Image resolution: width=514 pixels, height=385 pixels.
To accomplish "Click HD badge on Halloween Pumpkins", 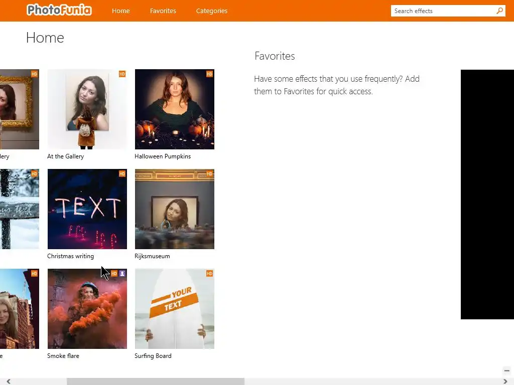I will pos(209,74).
